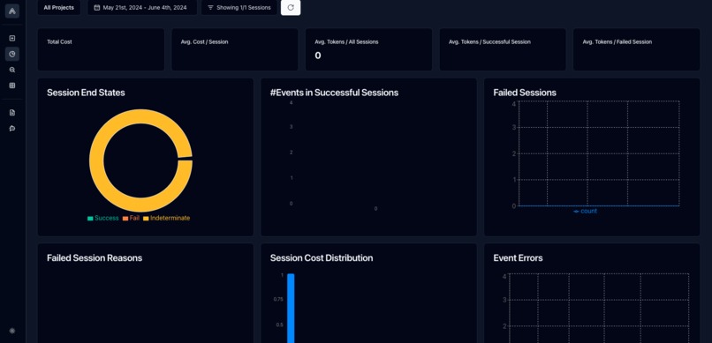
Task: Open the table grid sidebar icon
Action: [x=12, y=86]
